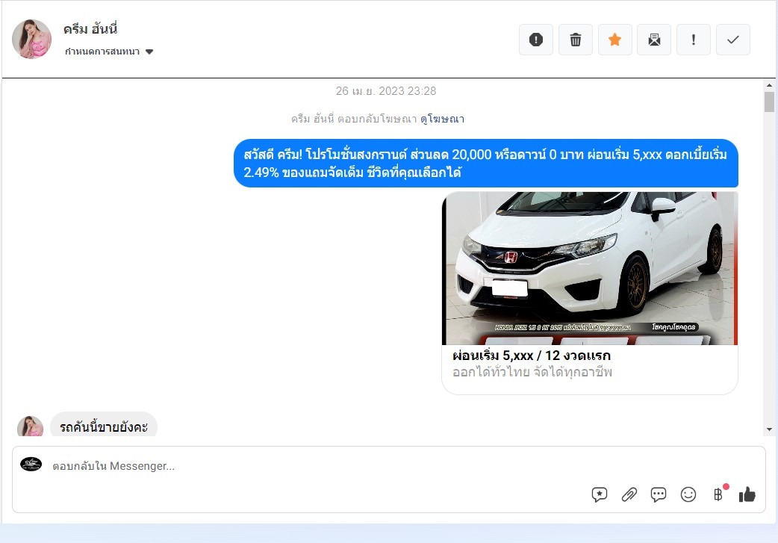This screenshot has height=543, width=778.
Task: Open saved replies speech bubble star icon
Action: click(600, 494)
